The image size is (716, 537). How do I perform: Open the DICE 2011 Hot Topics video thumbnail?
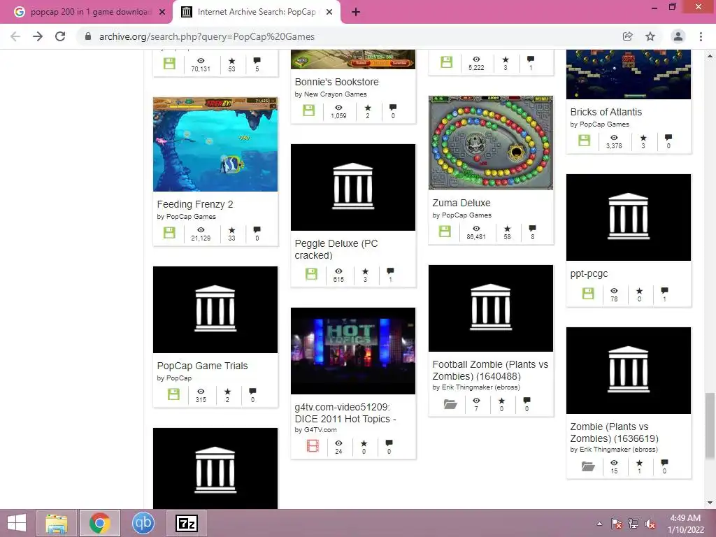point(353,351)
